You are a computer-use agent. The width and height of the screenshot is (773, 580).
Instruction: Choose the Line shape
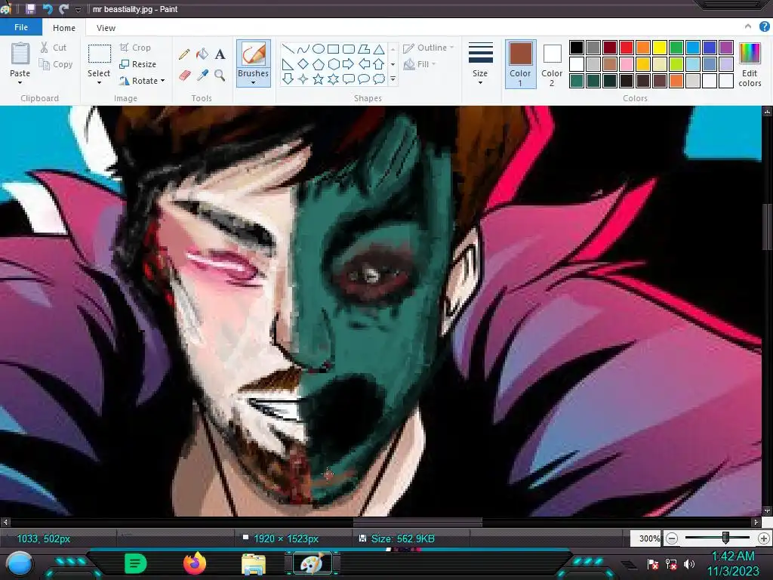[288, 48]
